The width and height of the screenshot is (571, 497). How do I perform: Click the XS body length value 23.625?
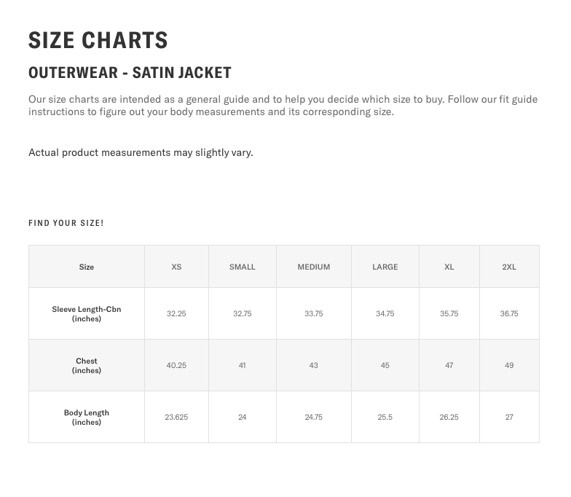(x=176, y=417)
